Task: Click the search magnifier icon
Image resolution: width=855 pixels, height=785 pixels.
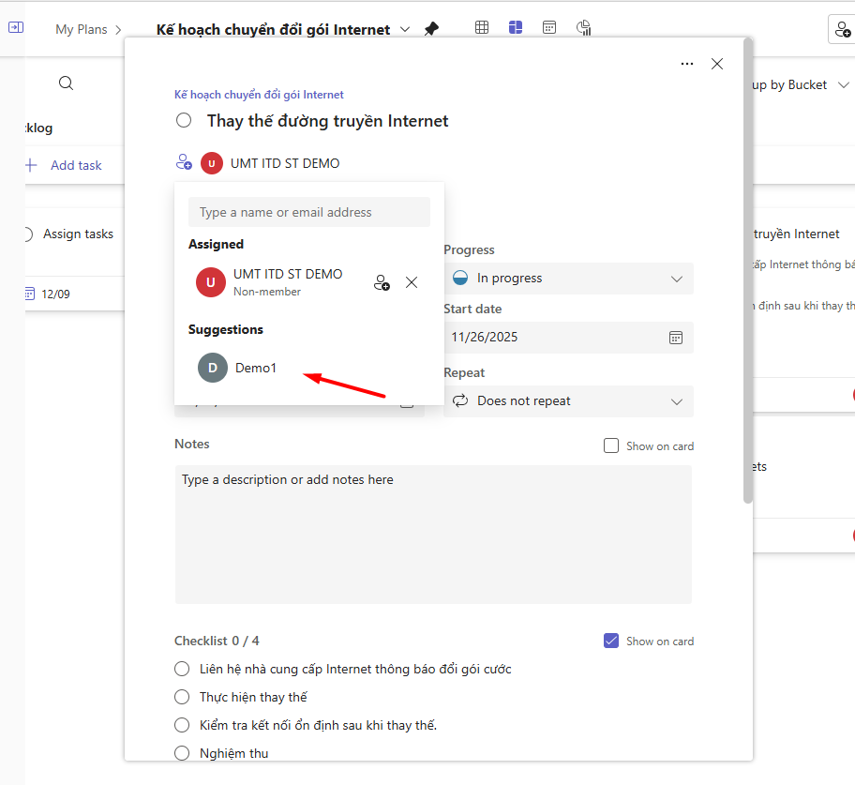Action: (66, 83)
